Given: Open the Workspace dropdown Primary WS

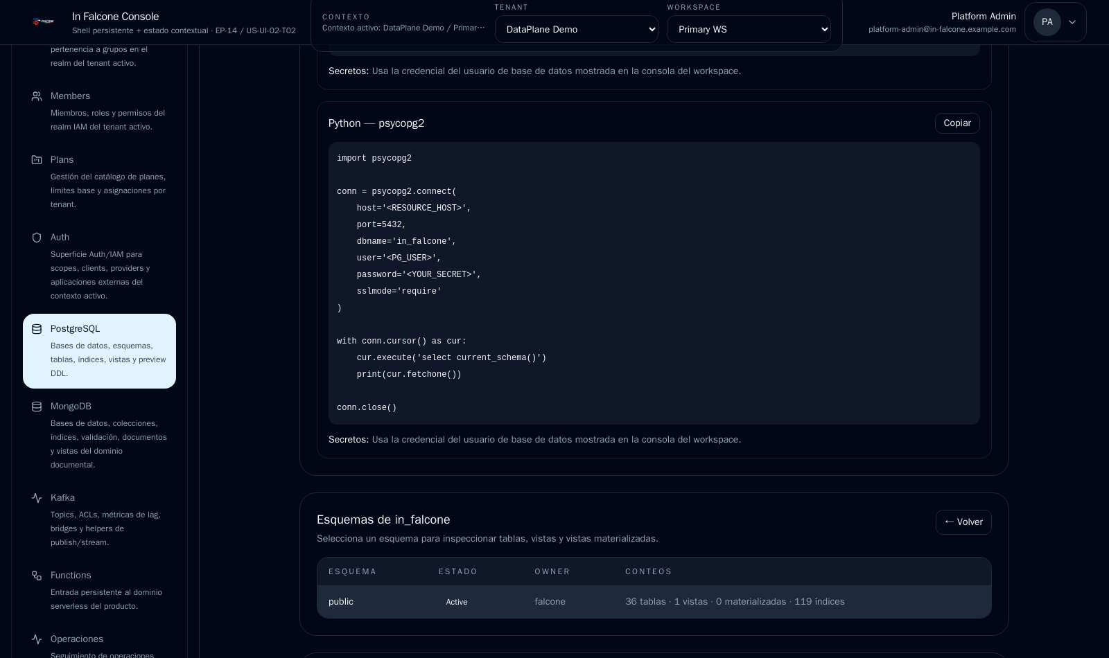Looking at the screenshot, I should (x=749, y=29).
